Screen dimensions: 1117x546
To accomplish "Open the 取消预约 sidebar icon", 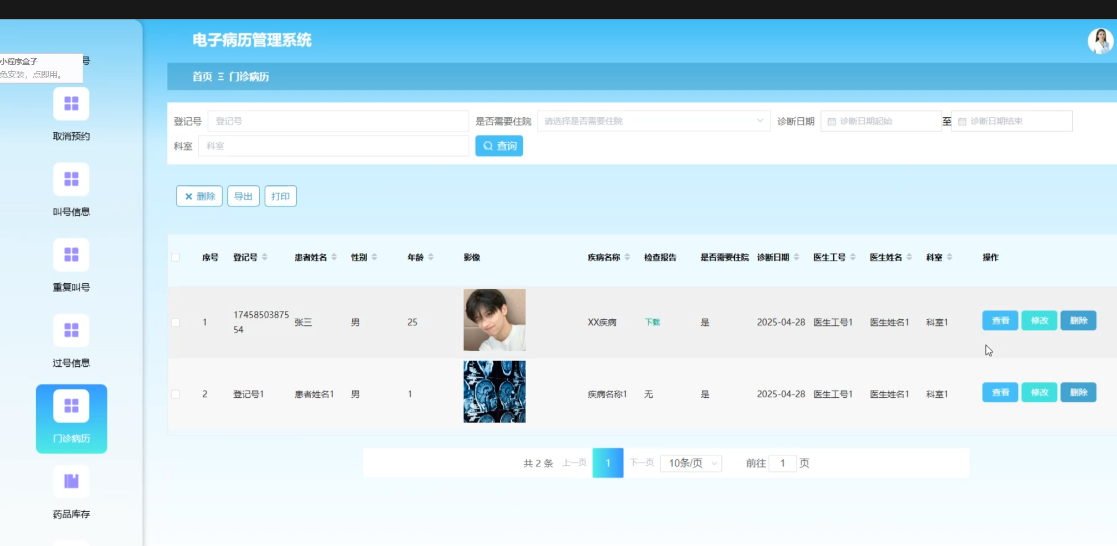I will (71, 104).
